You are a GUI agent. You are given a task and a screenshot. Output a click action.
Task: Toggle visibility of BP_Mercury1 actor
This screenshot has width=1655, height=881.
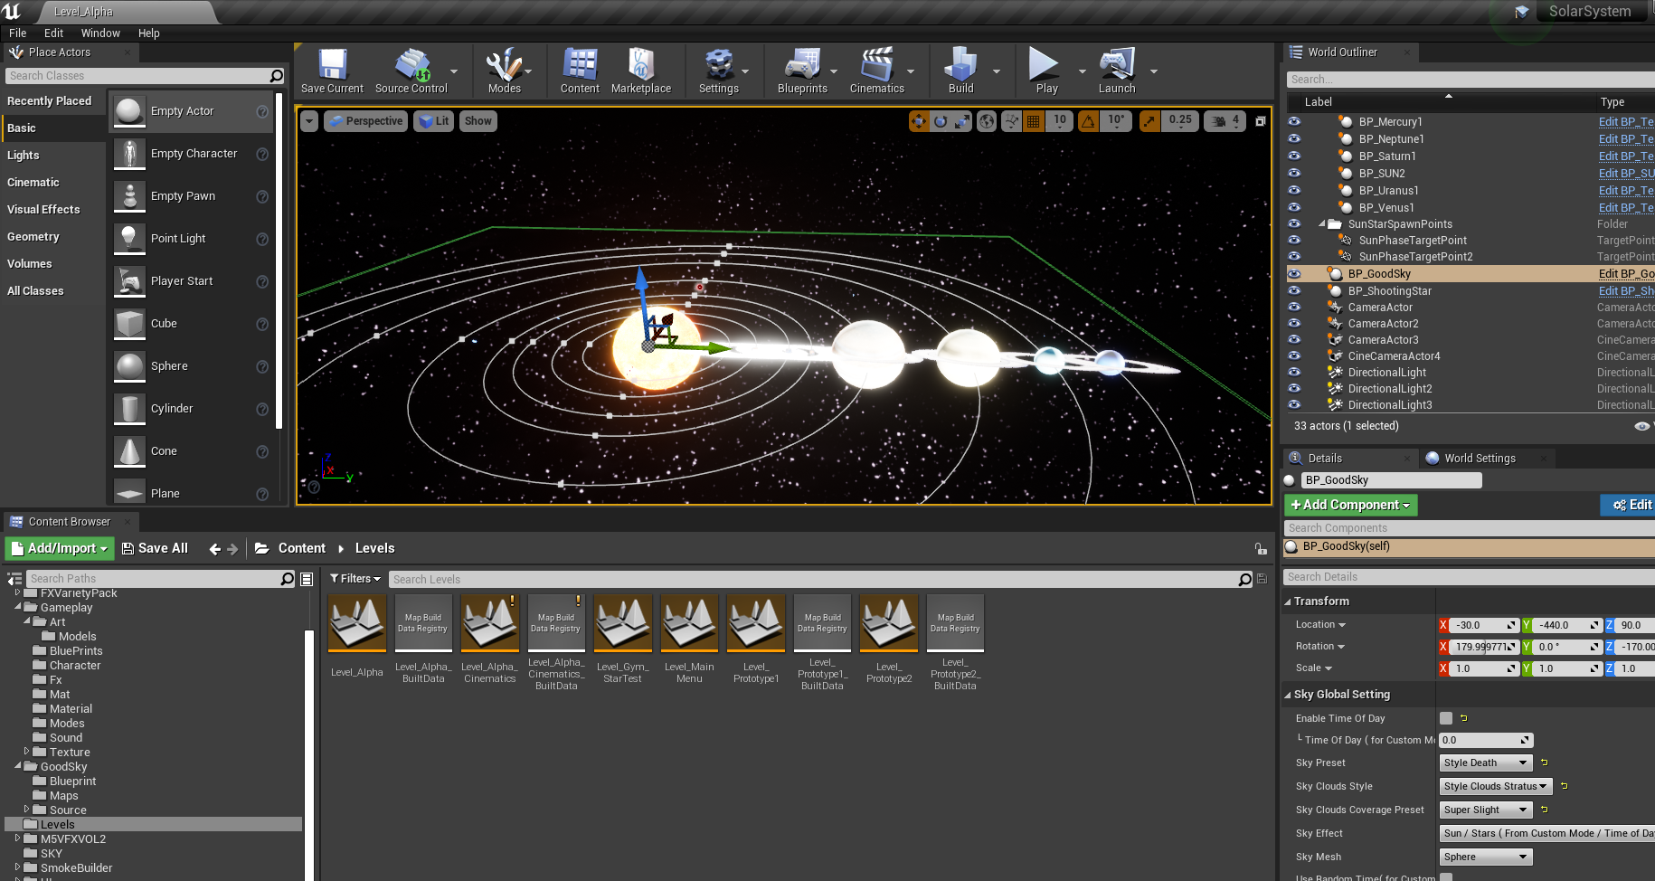[x=1294, y=122]
